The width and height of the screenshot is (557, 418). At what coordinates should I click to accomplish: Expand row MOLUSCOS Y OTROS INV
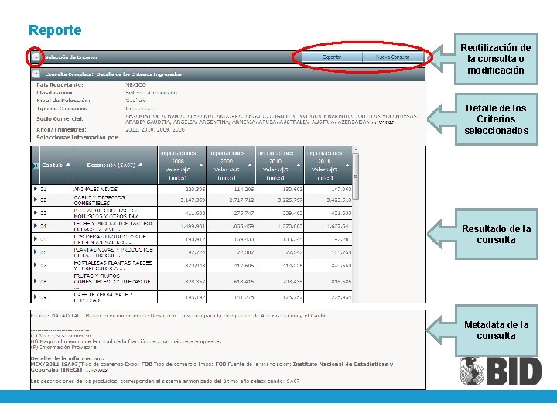pos(35,213)
